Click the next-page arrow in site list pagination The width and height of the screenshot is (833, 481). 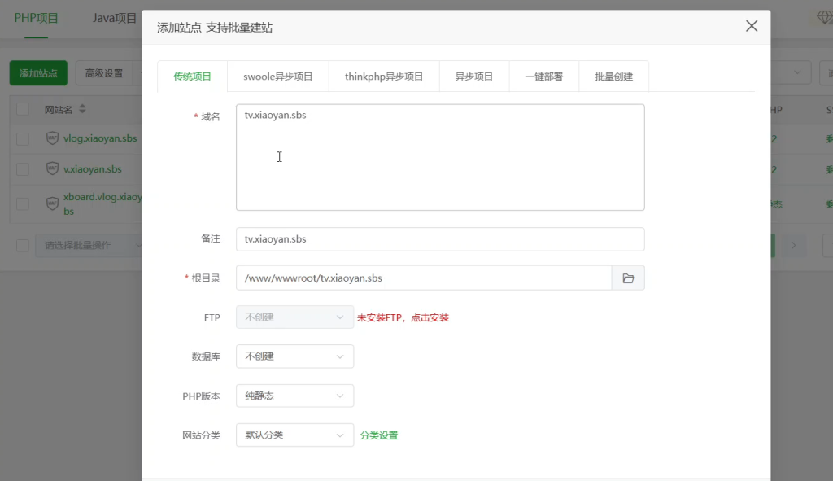794,245
